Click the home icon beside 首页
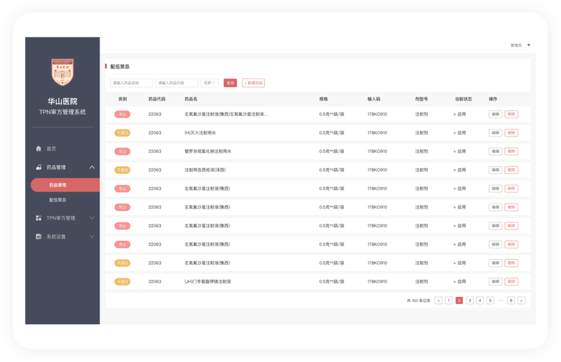This screenshot has width=561, height=362. click(x=39, y=149)
